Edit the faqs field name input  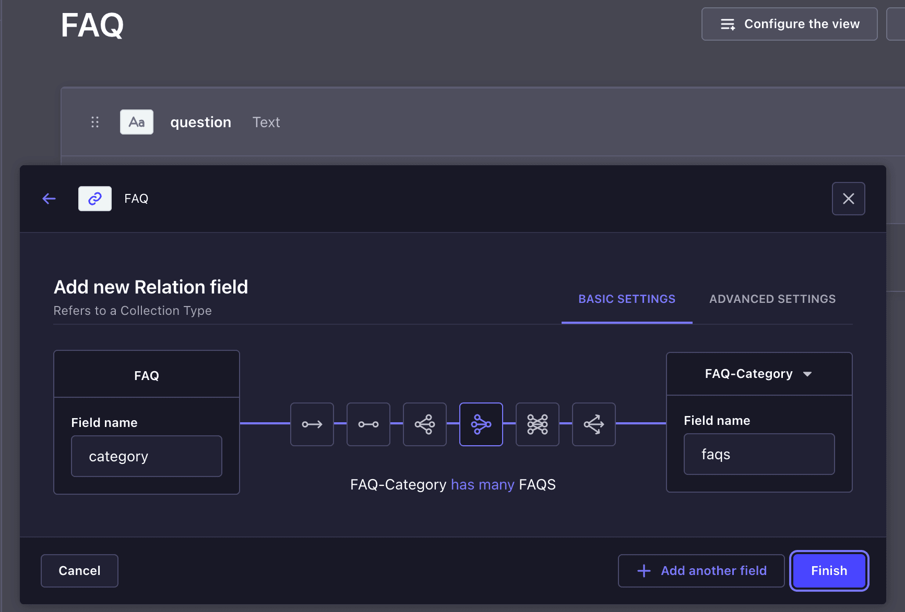point(759,454)
